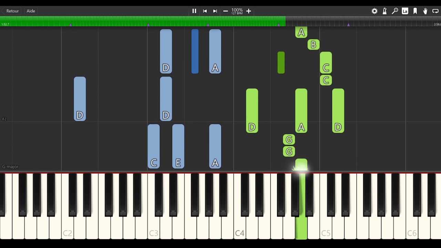Open the Aide help button
This screenshot has height=248, width=441.
click(31, 11)
